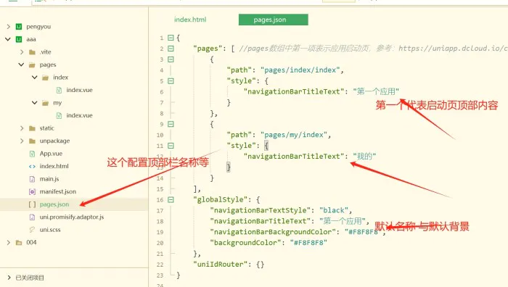Click the 004 folder icon

19,242
